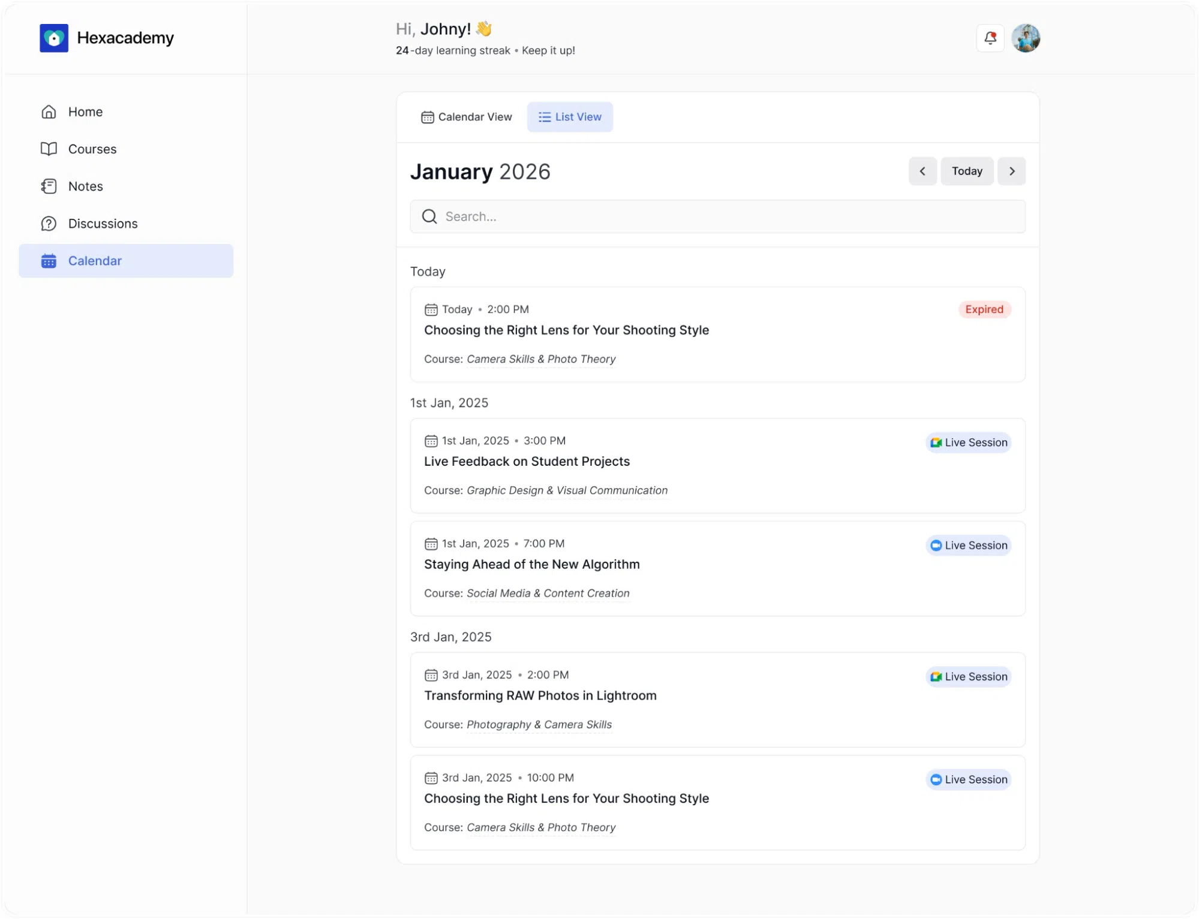This screenshot has width=1199, height=919.
Task: Join Live Session for Transforming RAW Photos in Lightroom
Action: click(968, 677)
